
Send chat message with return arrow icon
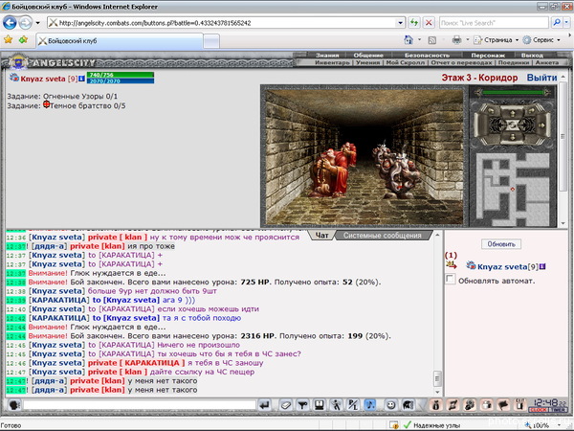tap(264, 405)
